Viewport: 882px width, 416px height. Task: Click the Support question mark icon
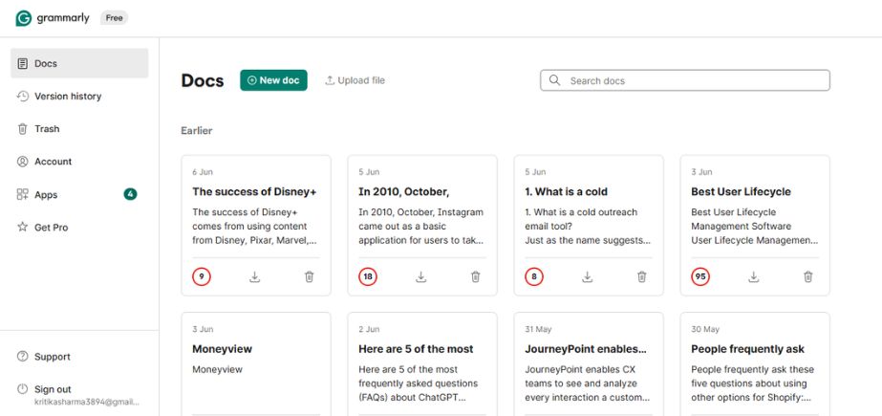tap(23, 357)
